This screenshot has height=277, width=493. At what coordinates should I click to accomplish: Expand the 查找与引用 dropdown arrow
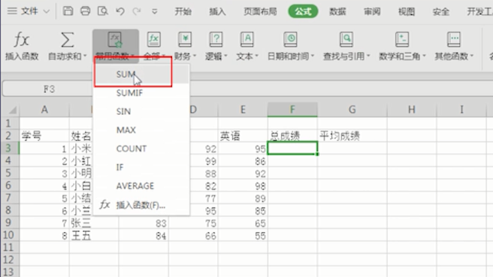point(367,56)
